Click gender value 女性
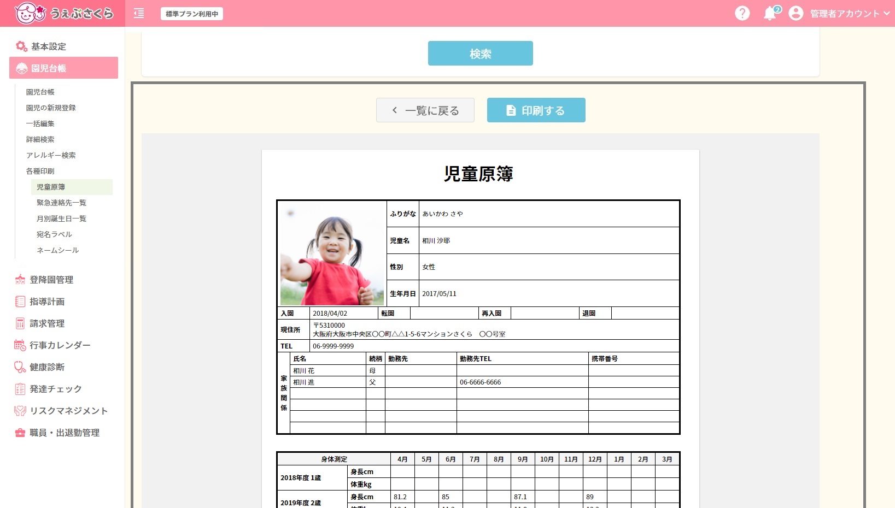 click(x=429, y=267)
